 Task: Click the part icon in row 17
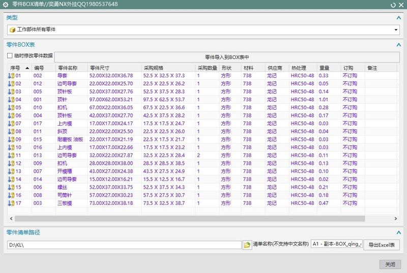click(x=11, y=203)
